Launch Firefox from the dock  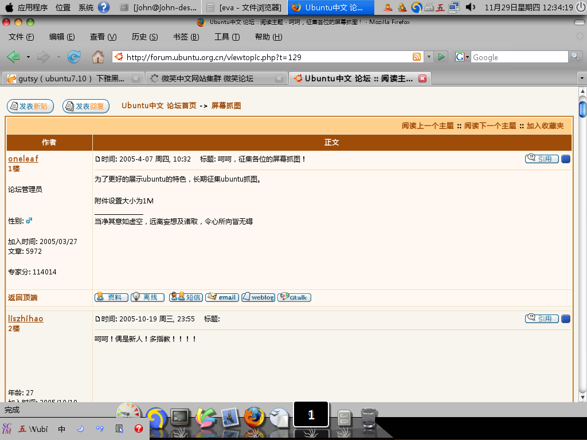point(254,417)
